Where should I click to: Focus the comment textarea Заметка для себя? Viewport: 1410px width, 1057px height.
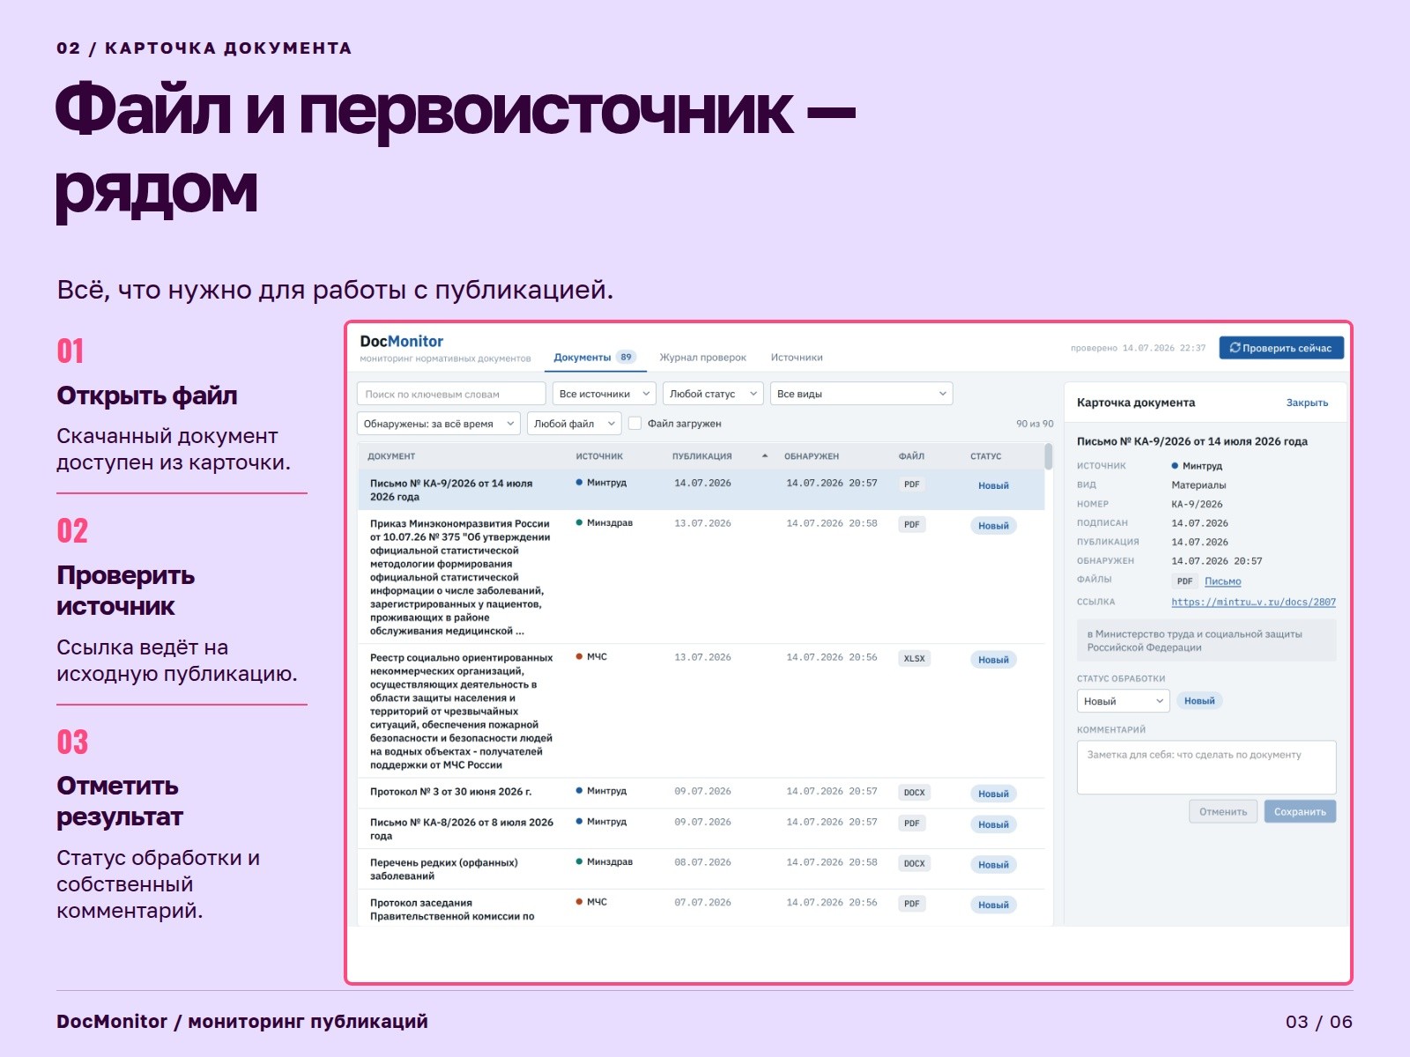coord(1206,767)
